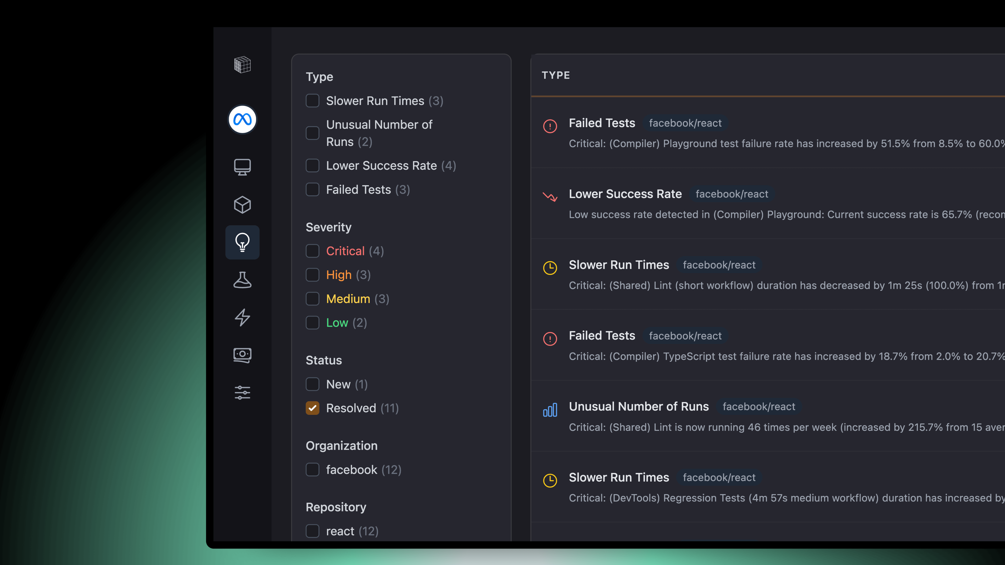Uncheck the Resolved status filter
Screen dimensions: 1005x565
(x=312, y=408)
